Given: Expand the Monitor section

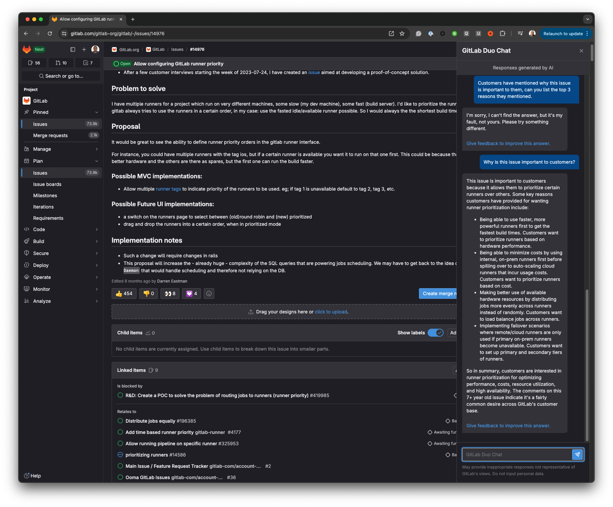Looking at the screenshot, I should click(61, 289).
